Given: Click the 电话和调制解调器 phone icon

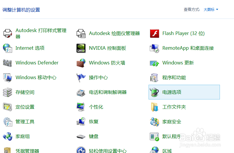Looking at the screenshot, I should coord(81,93).
